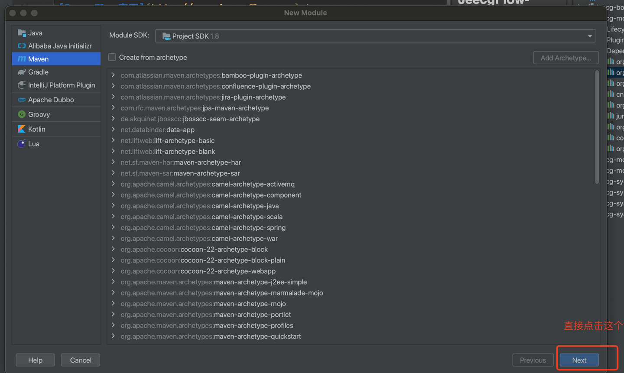Screen dimensions: 624x373
Task: Pick the Kotlin module icon
Action: click(22, 129)
